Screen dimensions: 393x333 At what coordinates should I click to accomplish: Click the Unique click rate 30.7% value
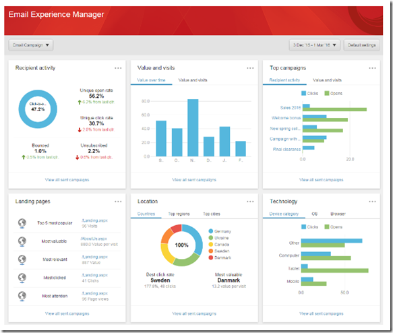coord(96,123)
